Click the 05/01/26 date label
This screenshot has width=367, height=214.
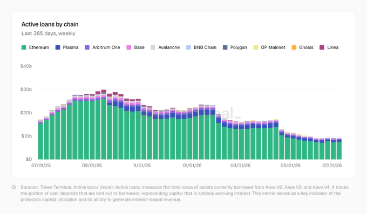[290, 165]
